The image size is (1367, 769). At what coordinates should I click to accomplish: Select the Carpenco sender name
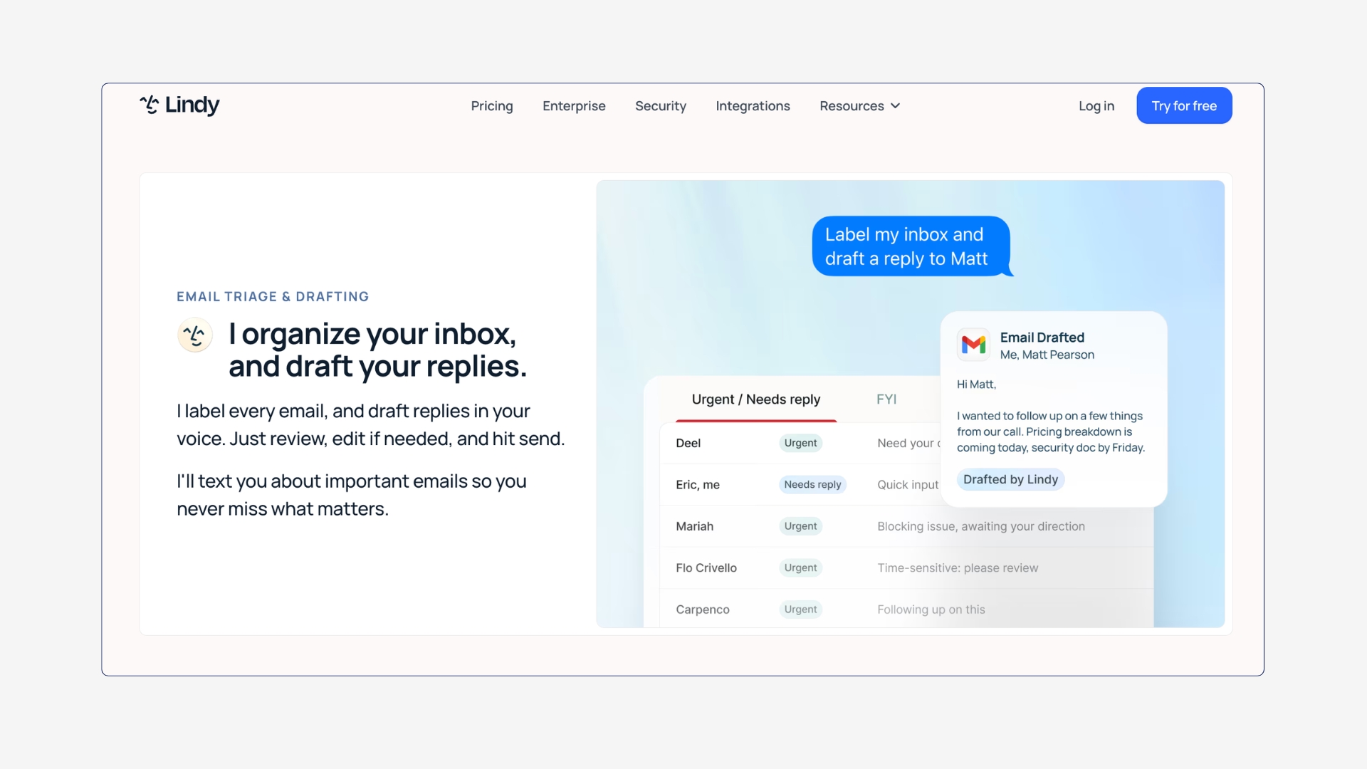pyautogui.click(x=703, y=610)
